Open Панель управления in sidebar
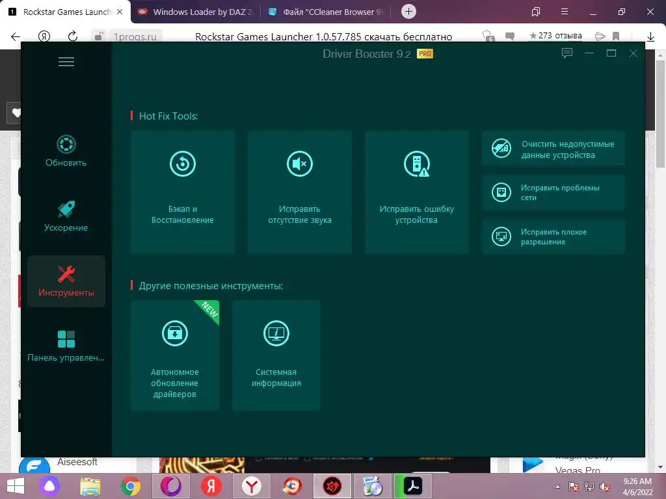The width and height of the screenshot is (666, 499). tap(66, 346)
